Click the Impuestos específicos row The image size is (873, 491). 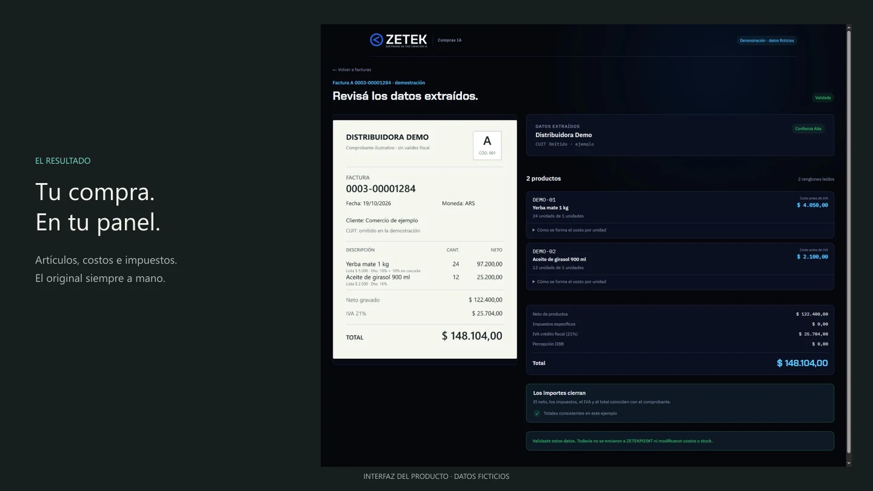680,324
